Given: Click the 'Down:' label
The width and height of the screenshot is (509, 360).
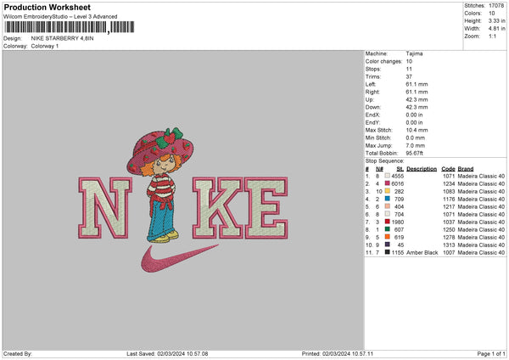Looking at the screenshot, I should point(372,107).
